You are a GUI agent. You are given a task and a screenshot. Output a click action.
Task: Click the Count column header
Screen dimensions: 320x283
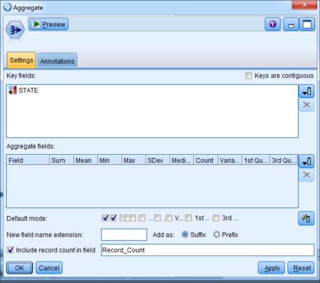point(206,160)
